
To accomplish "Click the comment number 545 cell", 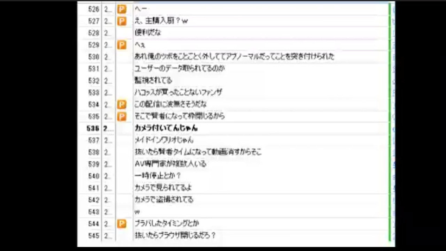I will (93, 236).
